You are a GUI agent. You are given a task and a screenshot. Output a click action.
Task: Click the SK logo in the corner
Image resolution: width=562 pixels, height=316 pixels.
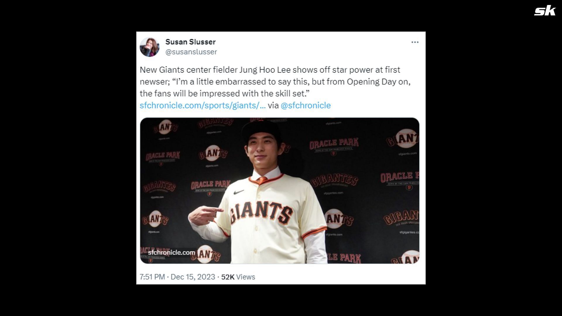tap(545, 11)
